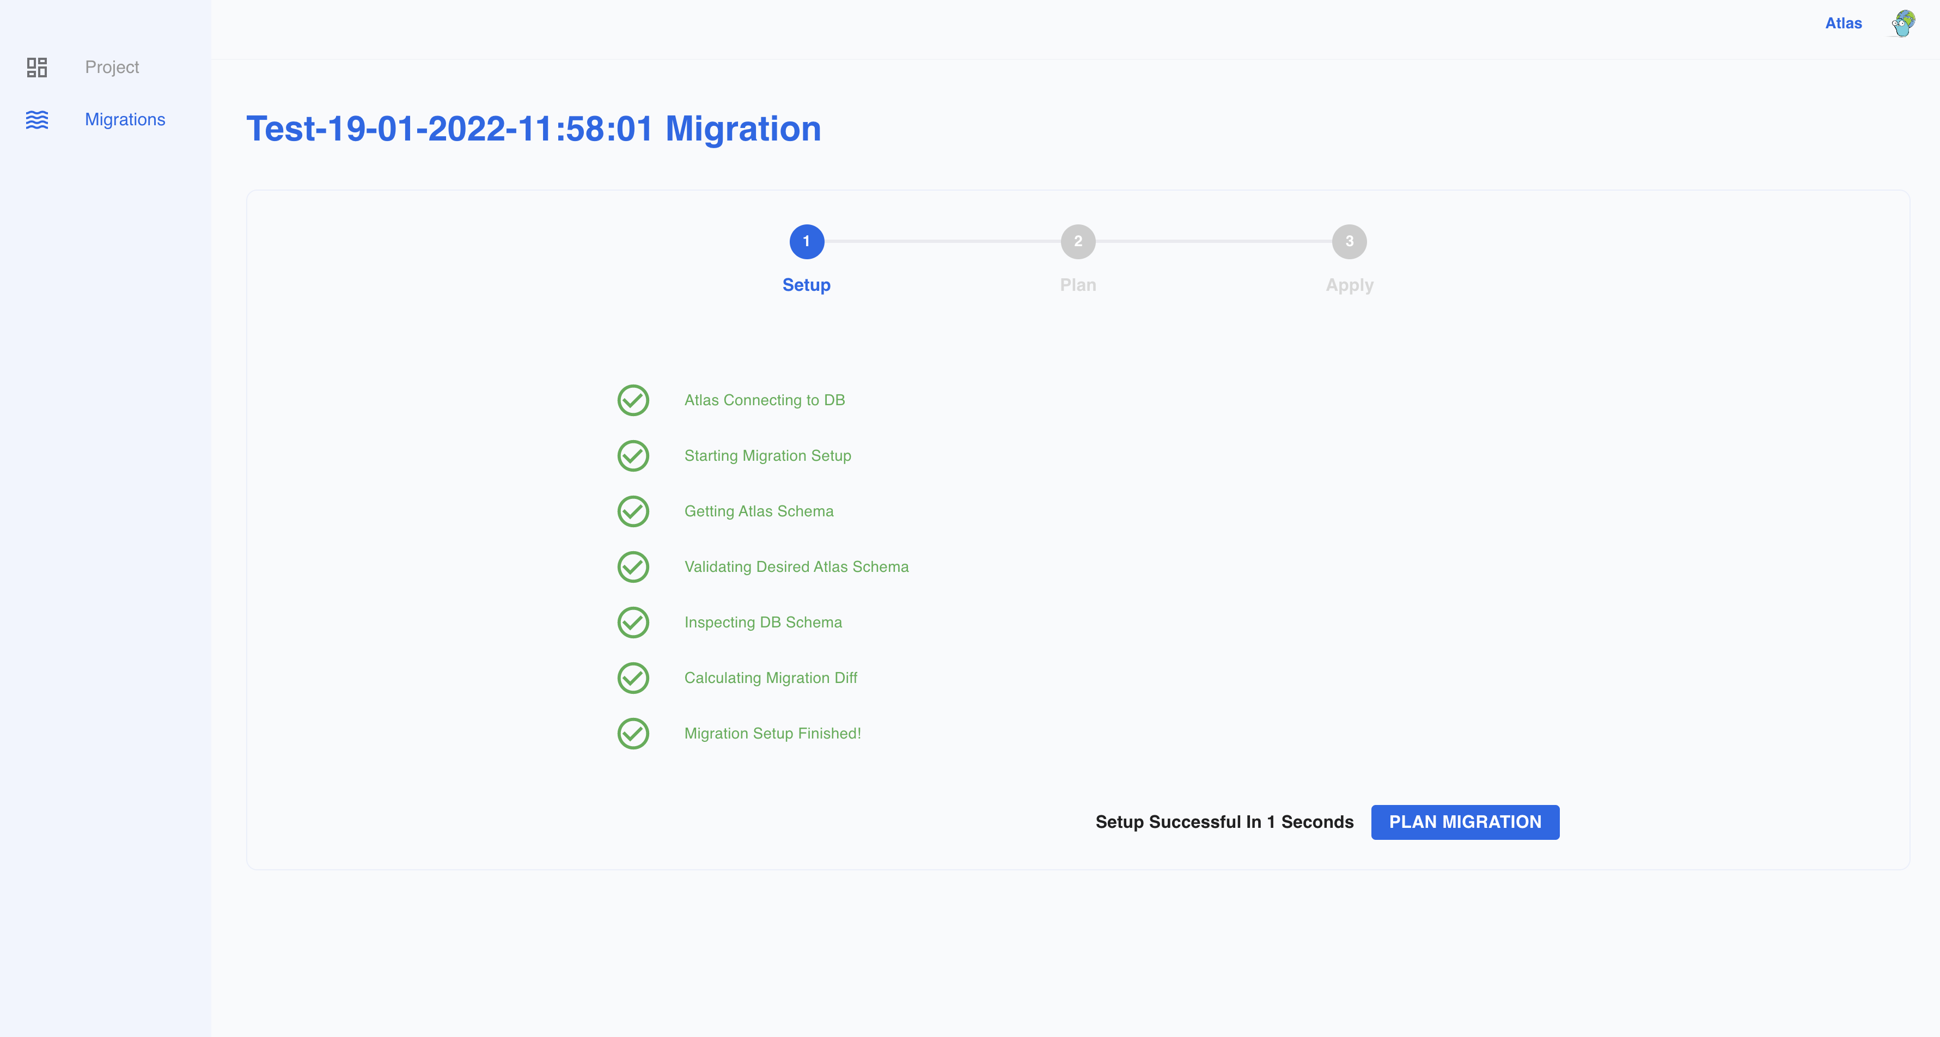Click checkmark beside Calculating Migration Diff
The width and height of the screenshot is (1940, 1037).
click(633, 678)
